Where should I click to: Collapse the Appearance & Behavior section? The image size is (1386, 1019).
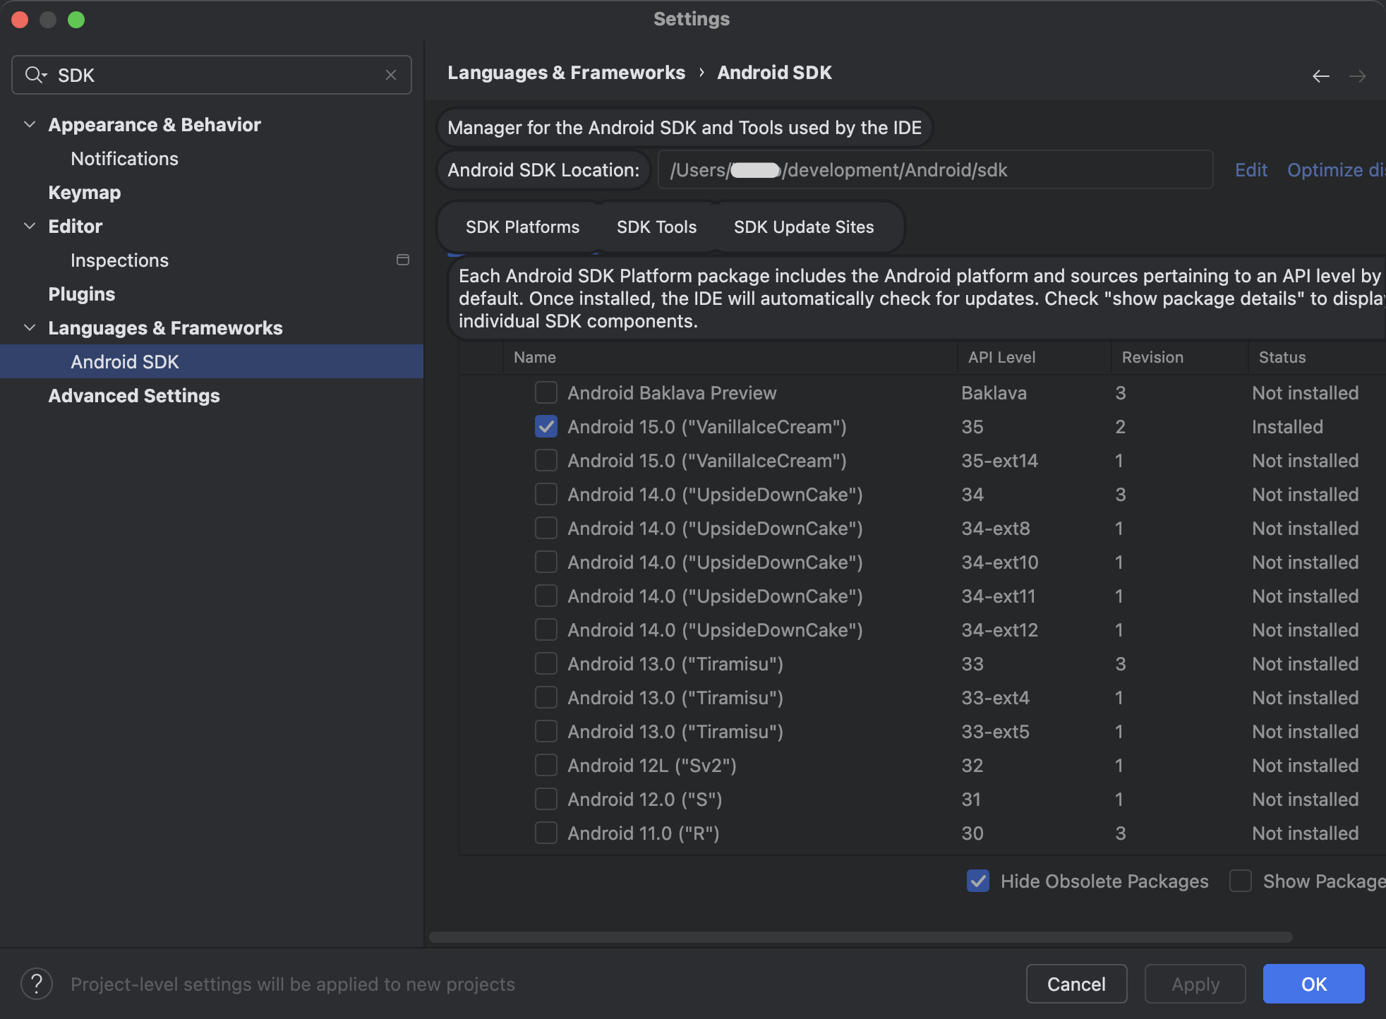click(x=30, y=124)
